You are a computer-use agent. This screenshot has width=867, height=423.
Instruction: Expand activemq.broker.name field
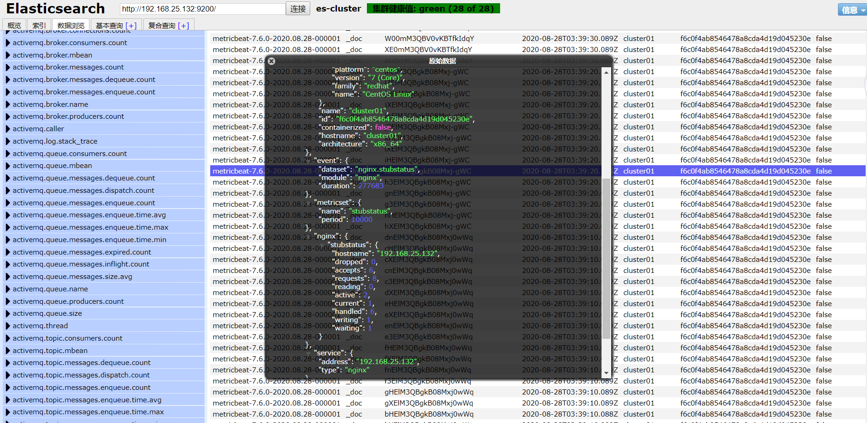pyautogui.click(x=8, y=104)
